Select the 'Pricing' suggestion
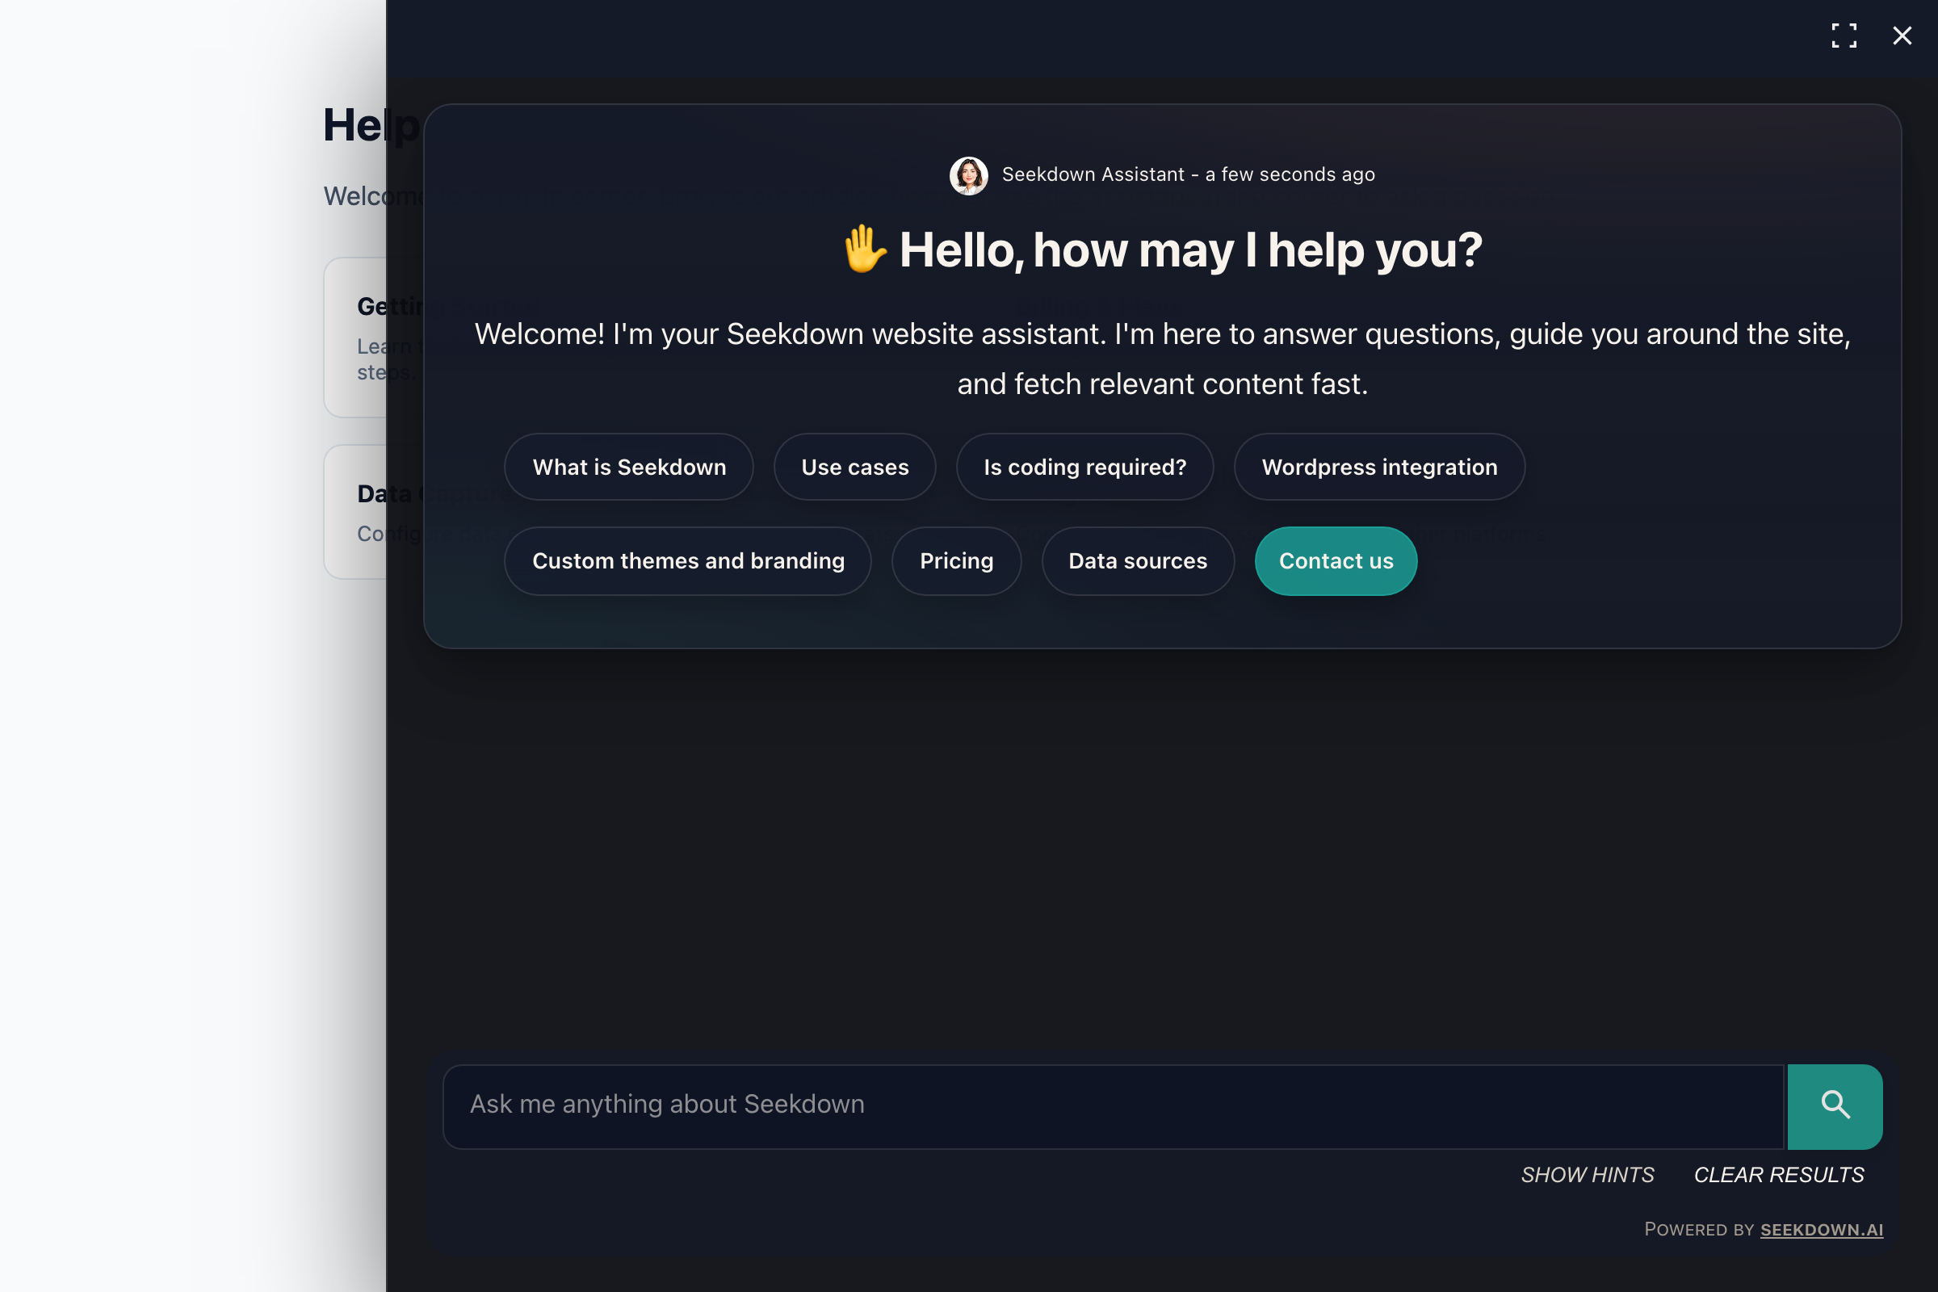The image size is (1938, 1292). [956, 560]
